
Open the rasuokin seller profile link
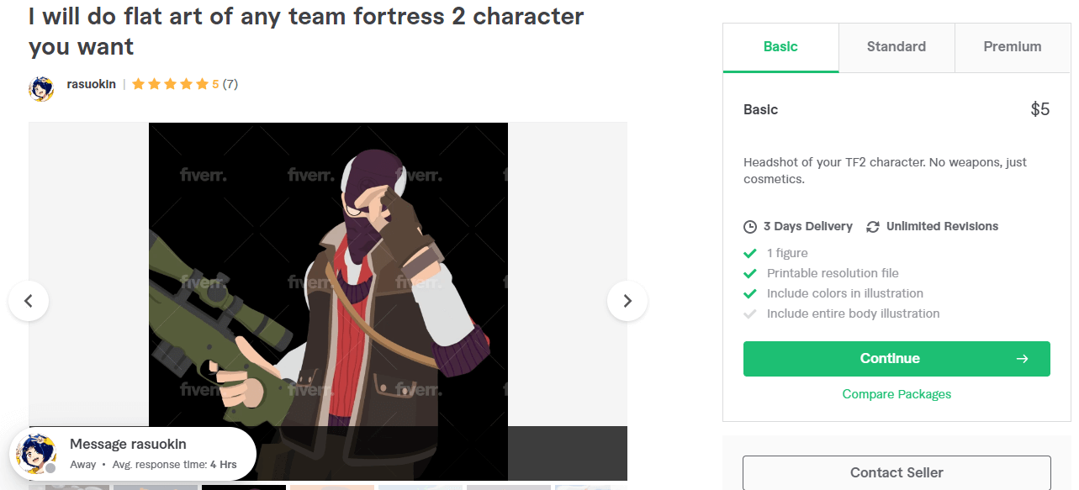(92, 84)
